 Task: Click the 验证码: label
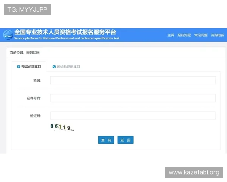(x=36, y=116)
